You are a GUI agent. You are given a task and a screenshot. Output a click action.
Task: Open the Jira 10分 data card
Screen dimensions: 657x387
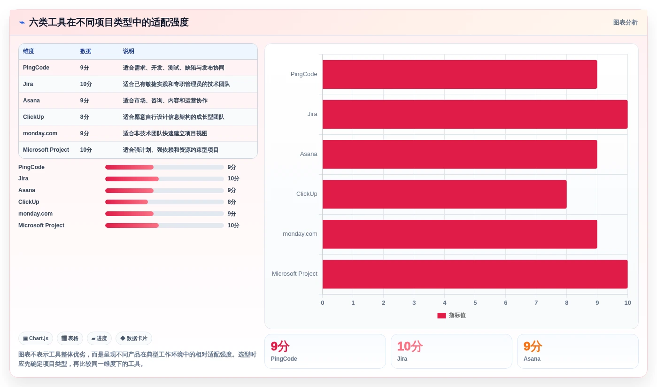click(451, 351)
